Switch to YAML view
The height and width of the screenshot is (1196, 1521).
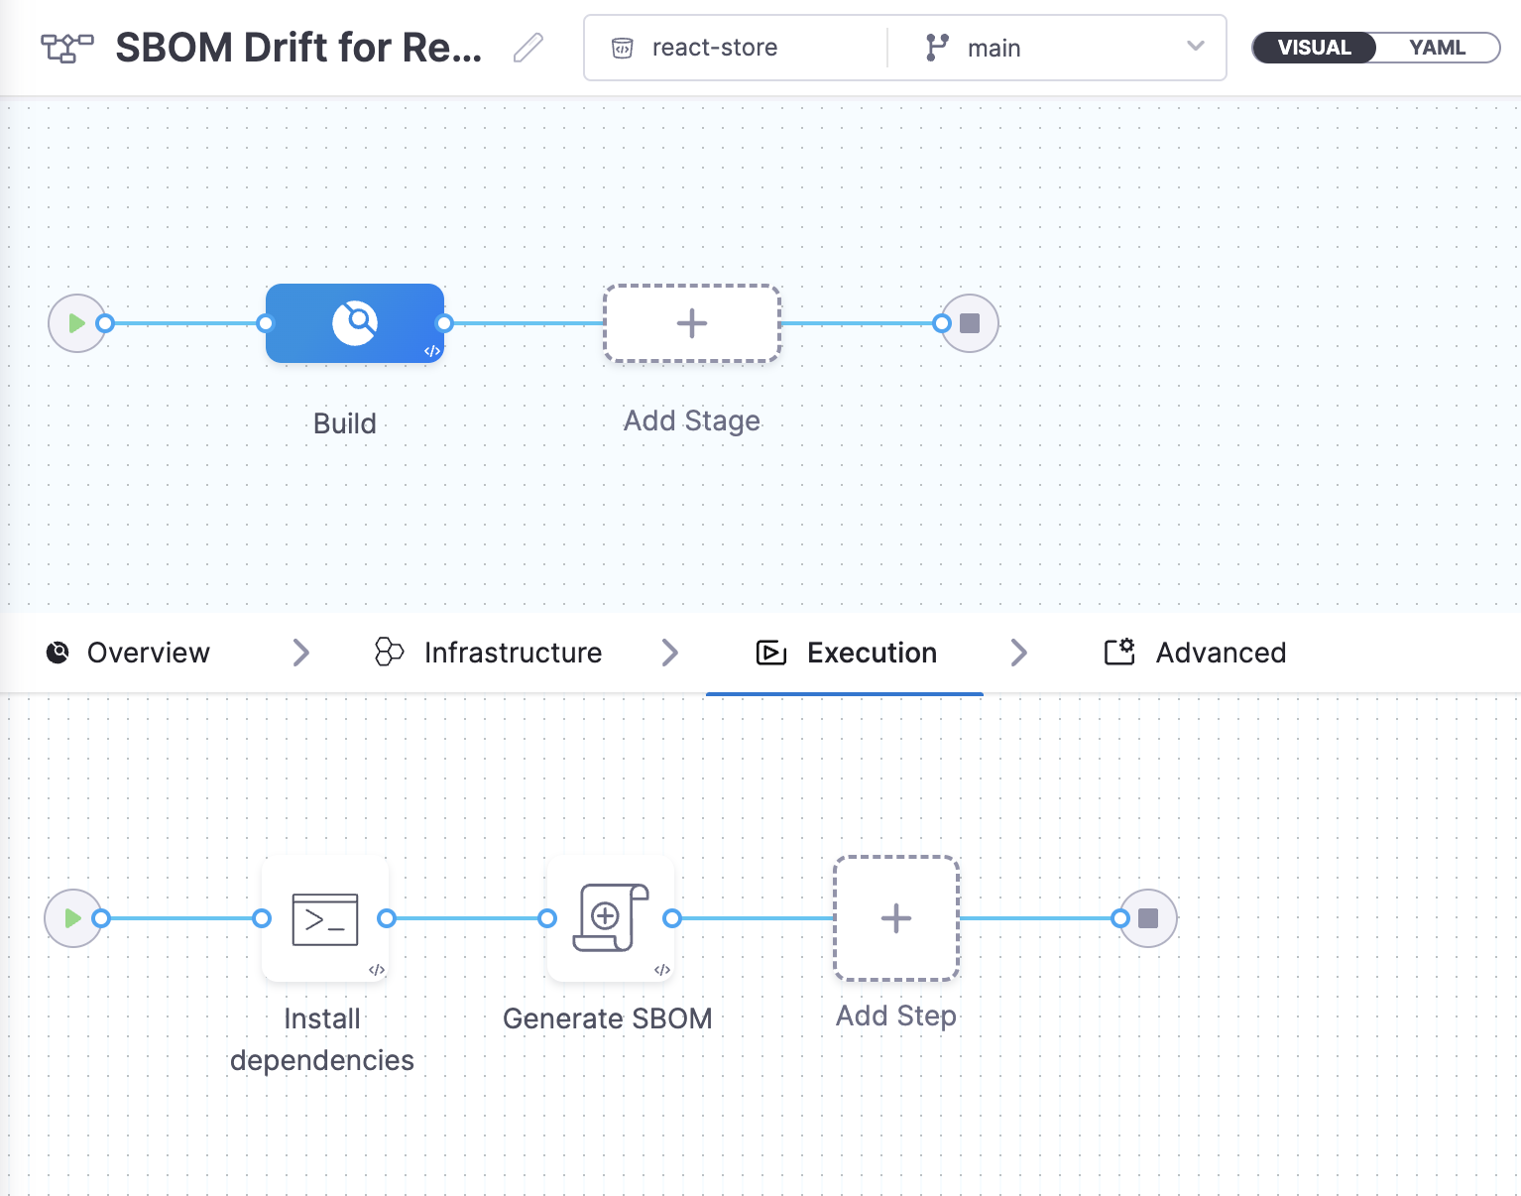(1437, 48)
